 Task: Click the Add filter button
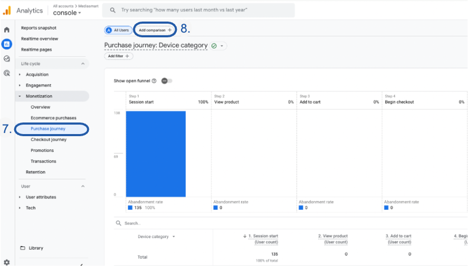(x=118, y=56)
